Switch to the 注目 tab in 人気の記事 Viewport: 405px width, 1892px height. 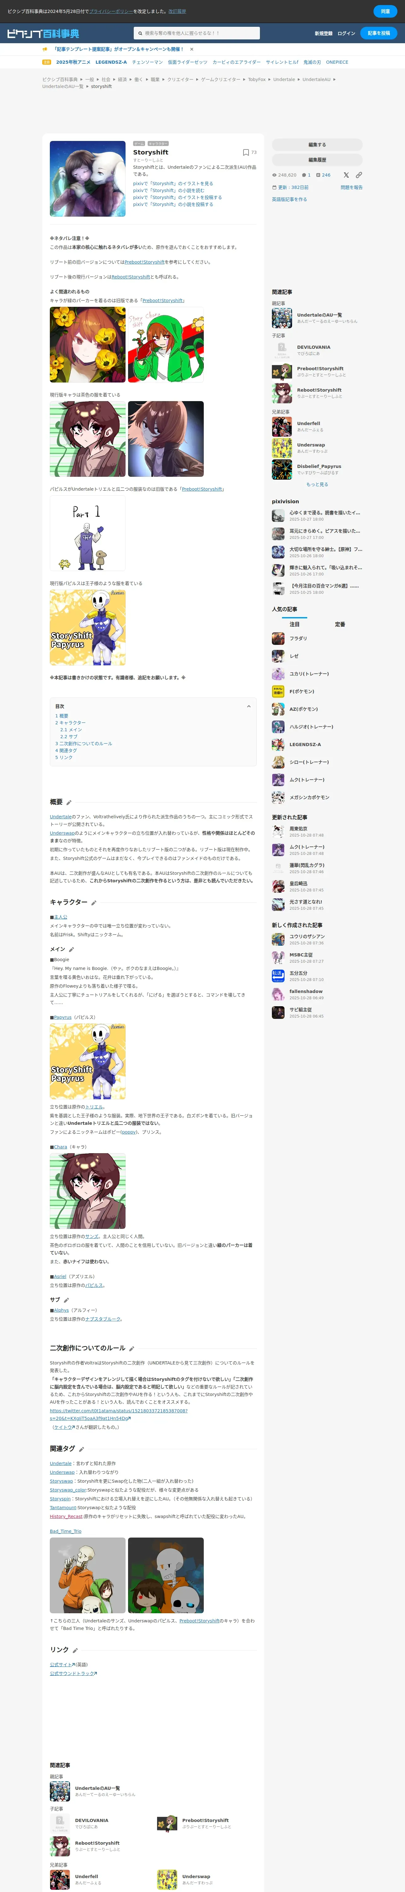(x=294, y=624)
